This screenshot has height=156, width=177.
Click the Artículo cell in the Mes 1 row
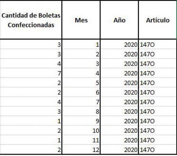158,44
